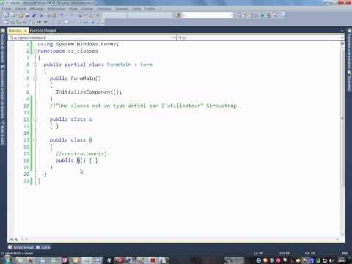The width and height of the screenshot is (352, 264).
Task: Click the //constructeur(s) comment line
Action: [x=81, y=153]
